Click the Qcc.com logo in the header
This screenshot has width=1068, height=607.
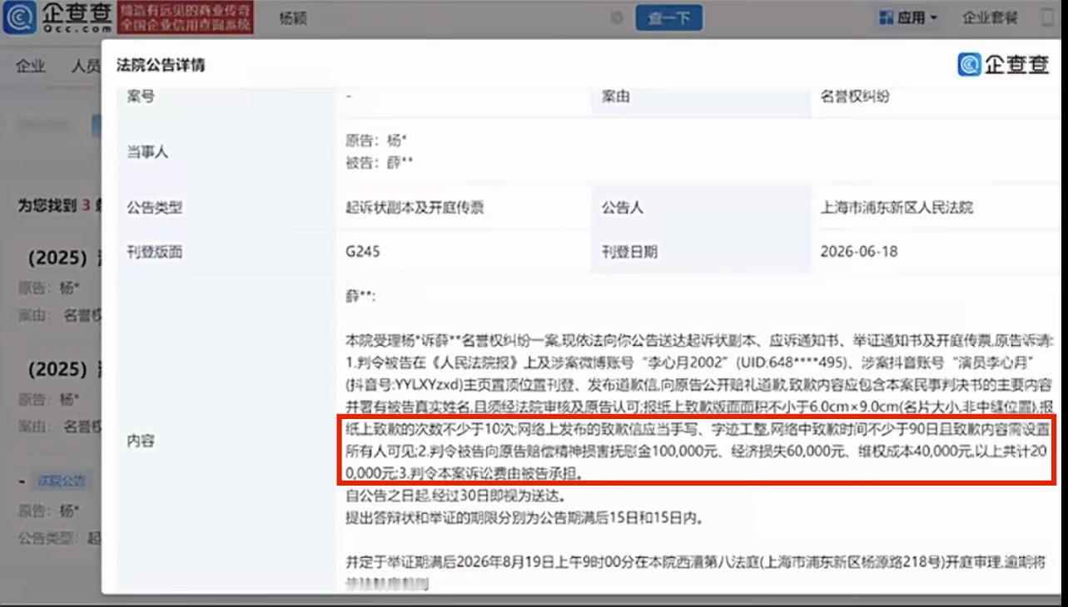(x=57, y=17)
